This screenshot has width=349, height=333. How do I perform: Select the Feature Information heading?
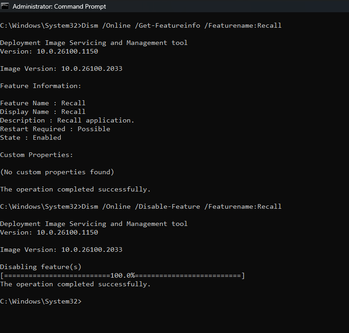click(41, 86)
